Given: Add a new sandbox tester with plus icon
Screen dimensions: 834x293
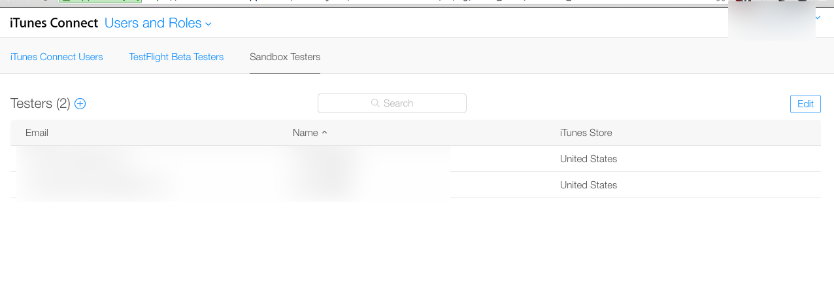Looking at the screenshot, I should click(80, 103).
